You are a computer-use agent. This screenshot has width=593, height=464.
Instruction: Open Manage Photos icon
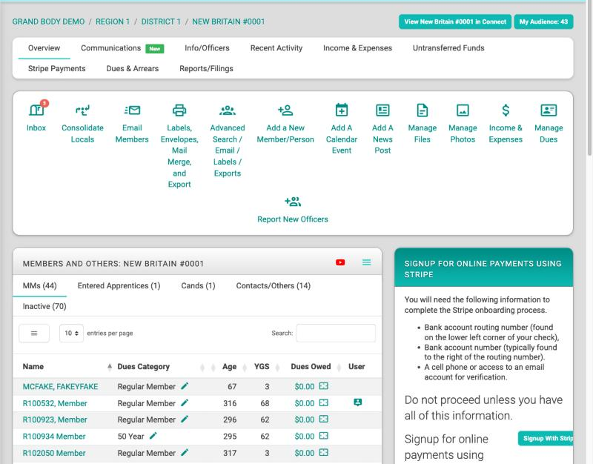pyautogui.click(x=463, y=110)
